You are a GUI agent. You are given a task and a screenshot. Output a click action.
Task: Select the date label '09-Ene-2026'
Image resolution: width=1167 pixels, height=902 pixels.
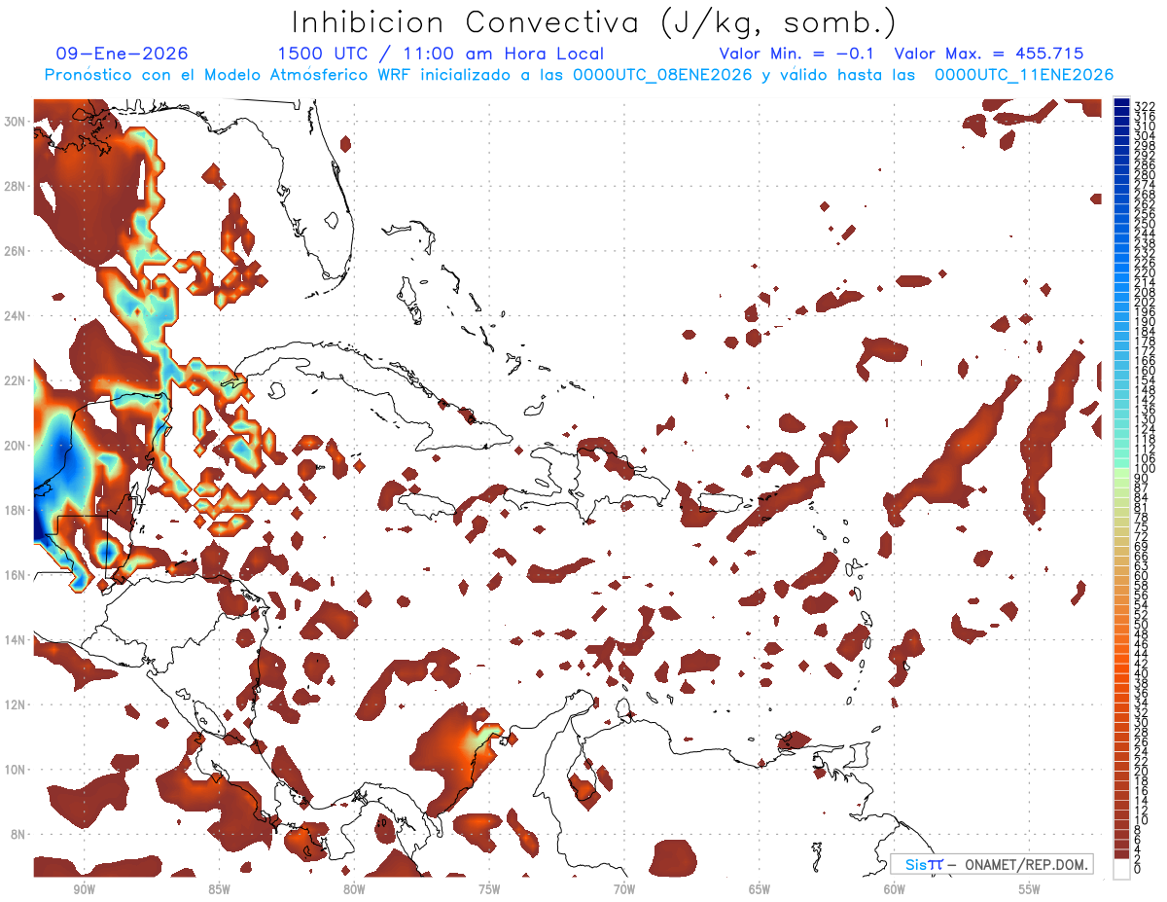(123, 54)
